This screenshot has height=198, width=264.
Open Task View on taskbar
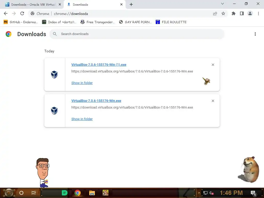[x=34, y=193]
